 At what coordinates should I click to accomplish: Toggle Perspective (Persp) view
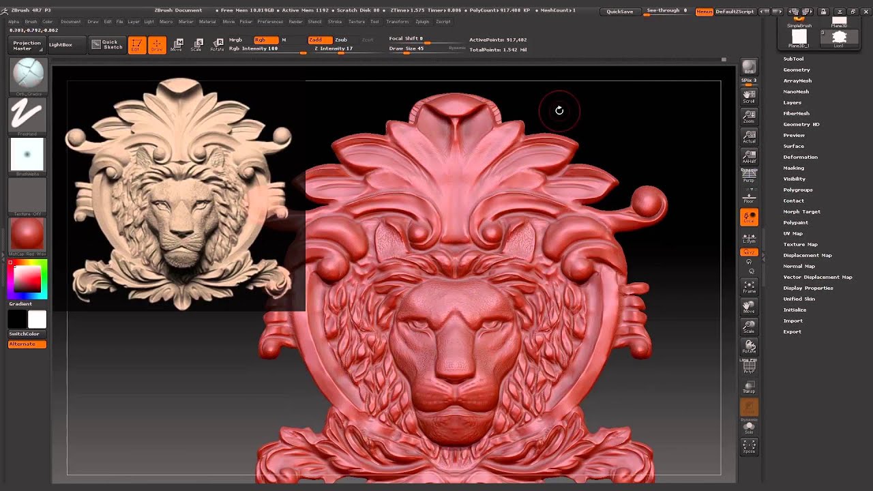pos(749,175)
